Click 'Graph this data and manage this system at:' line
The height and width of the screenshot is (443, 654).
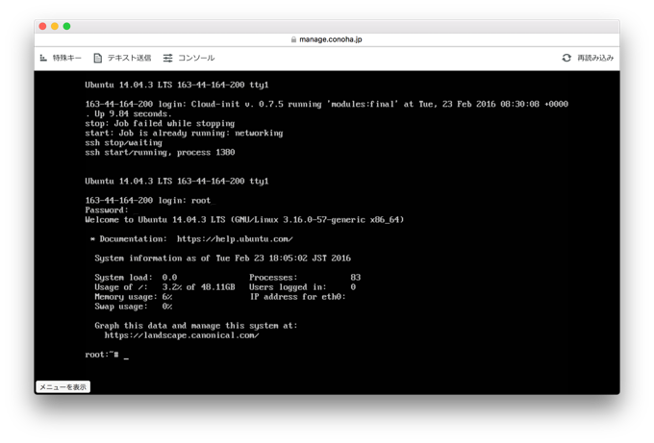(x=196, y=326)
